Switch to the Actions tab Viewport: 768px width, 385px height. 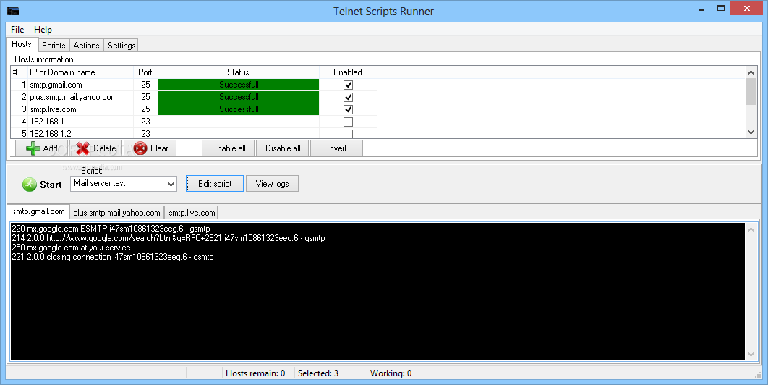click(x=86, y=45)
